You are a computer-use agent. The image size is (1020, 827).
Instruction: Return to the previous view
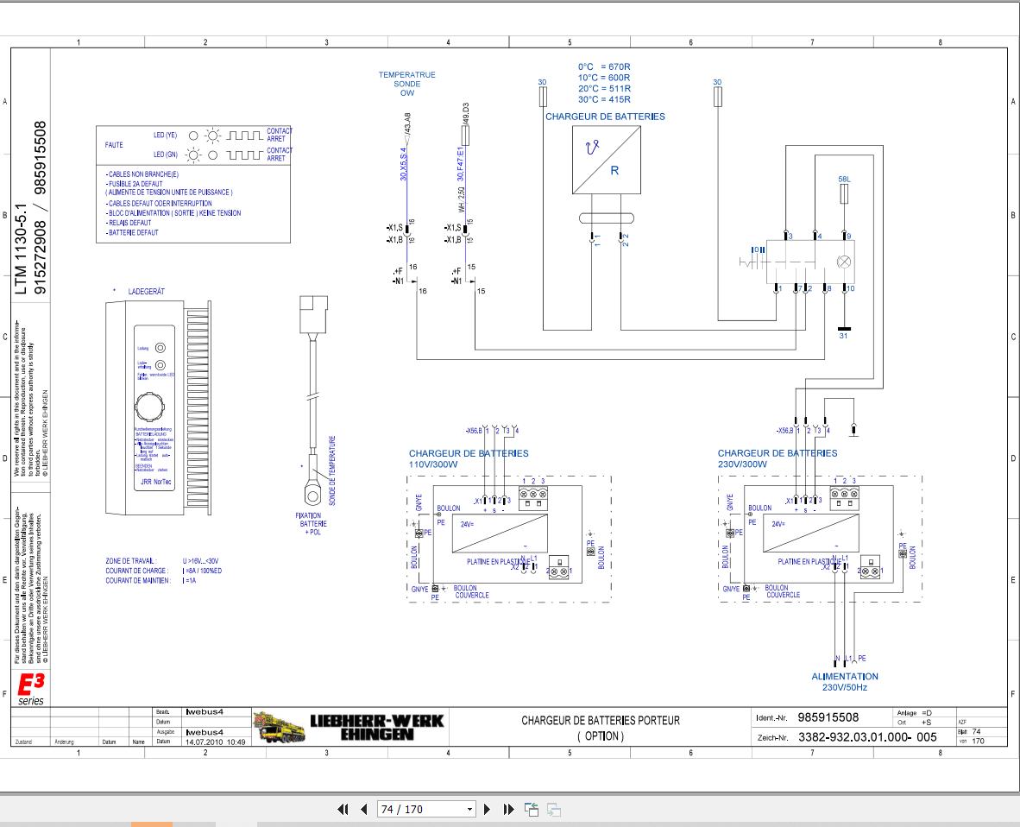point(532,810)
